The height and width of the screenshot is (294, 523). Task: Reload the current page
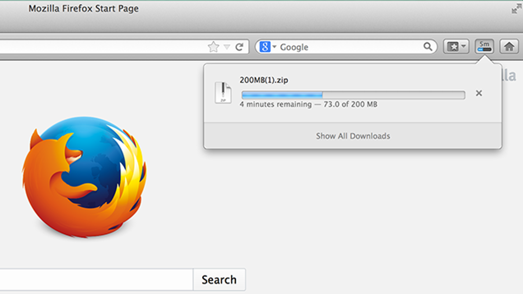[239, 47]
